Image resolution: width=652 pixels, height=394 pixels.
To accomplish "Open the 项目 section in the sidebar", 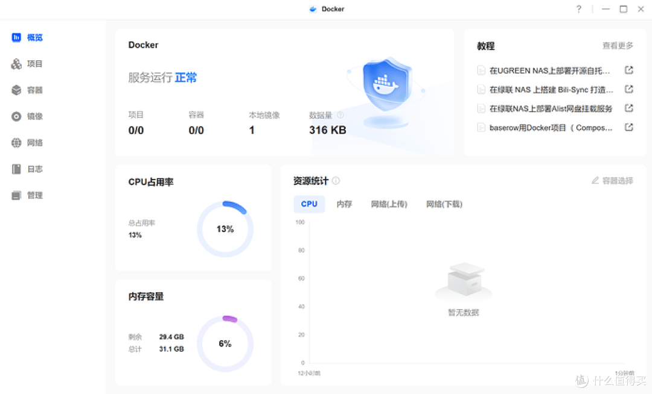I will click(x=33, y=63).
